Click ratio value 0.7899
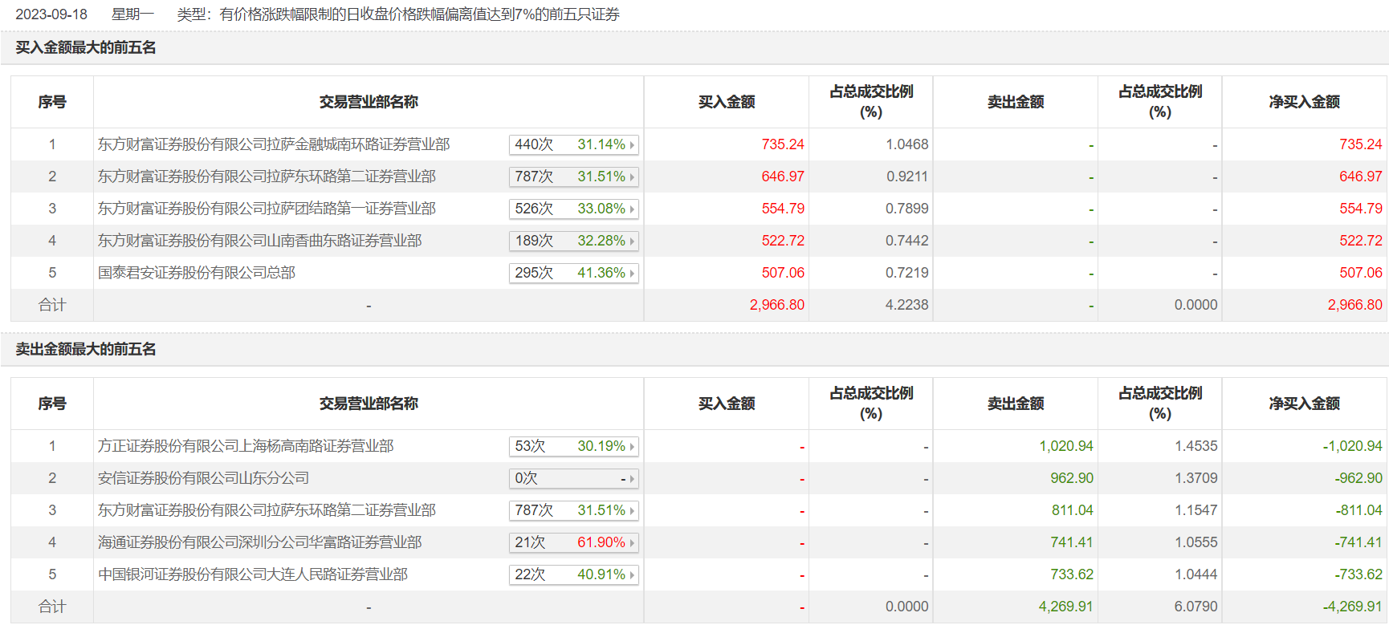The image size is (1389, 625). pyautogui.click(x=907, y=209)
